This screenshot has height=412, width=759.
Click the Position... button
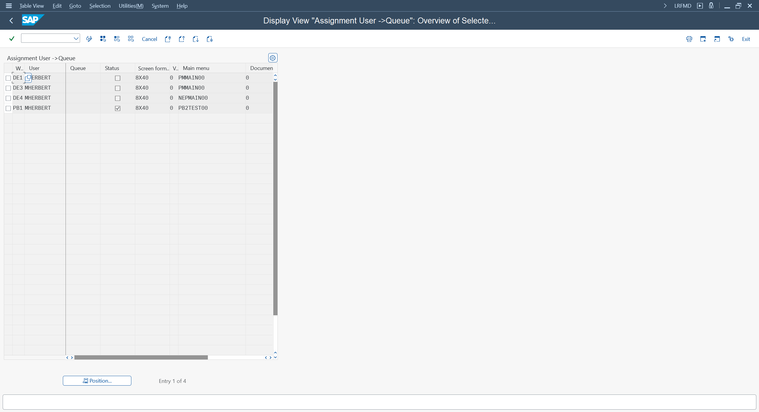click(x=97, y=381)
